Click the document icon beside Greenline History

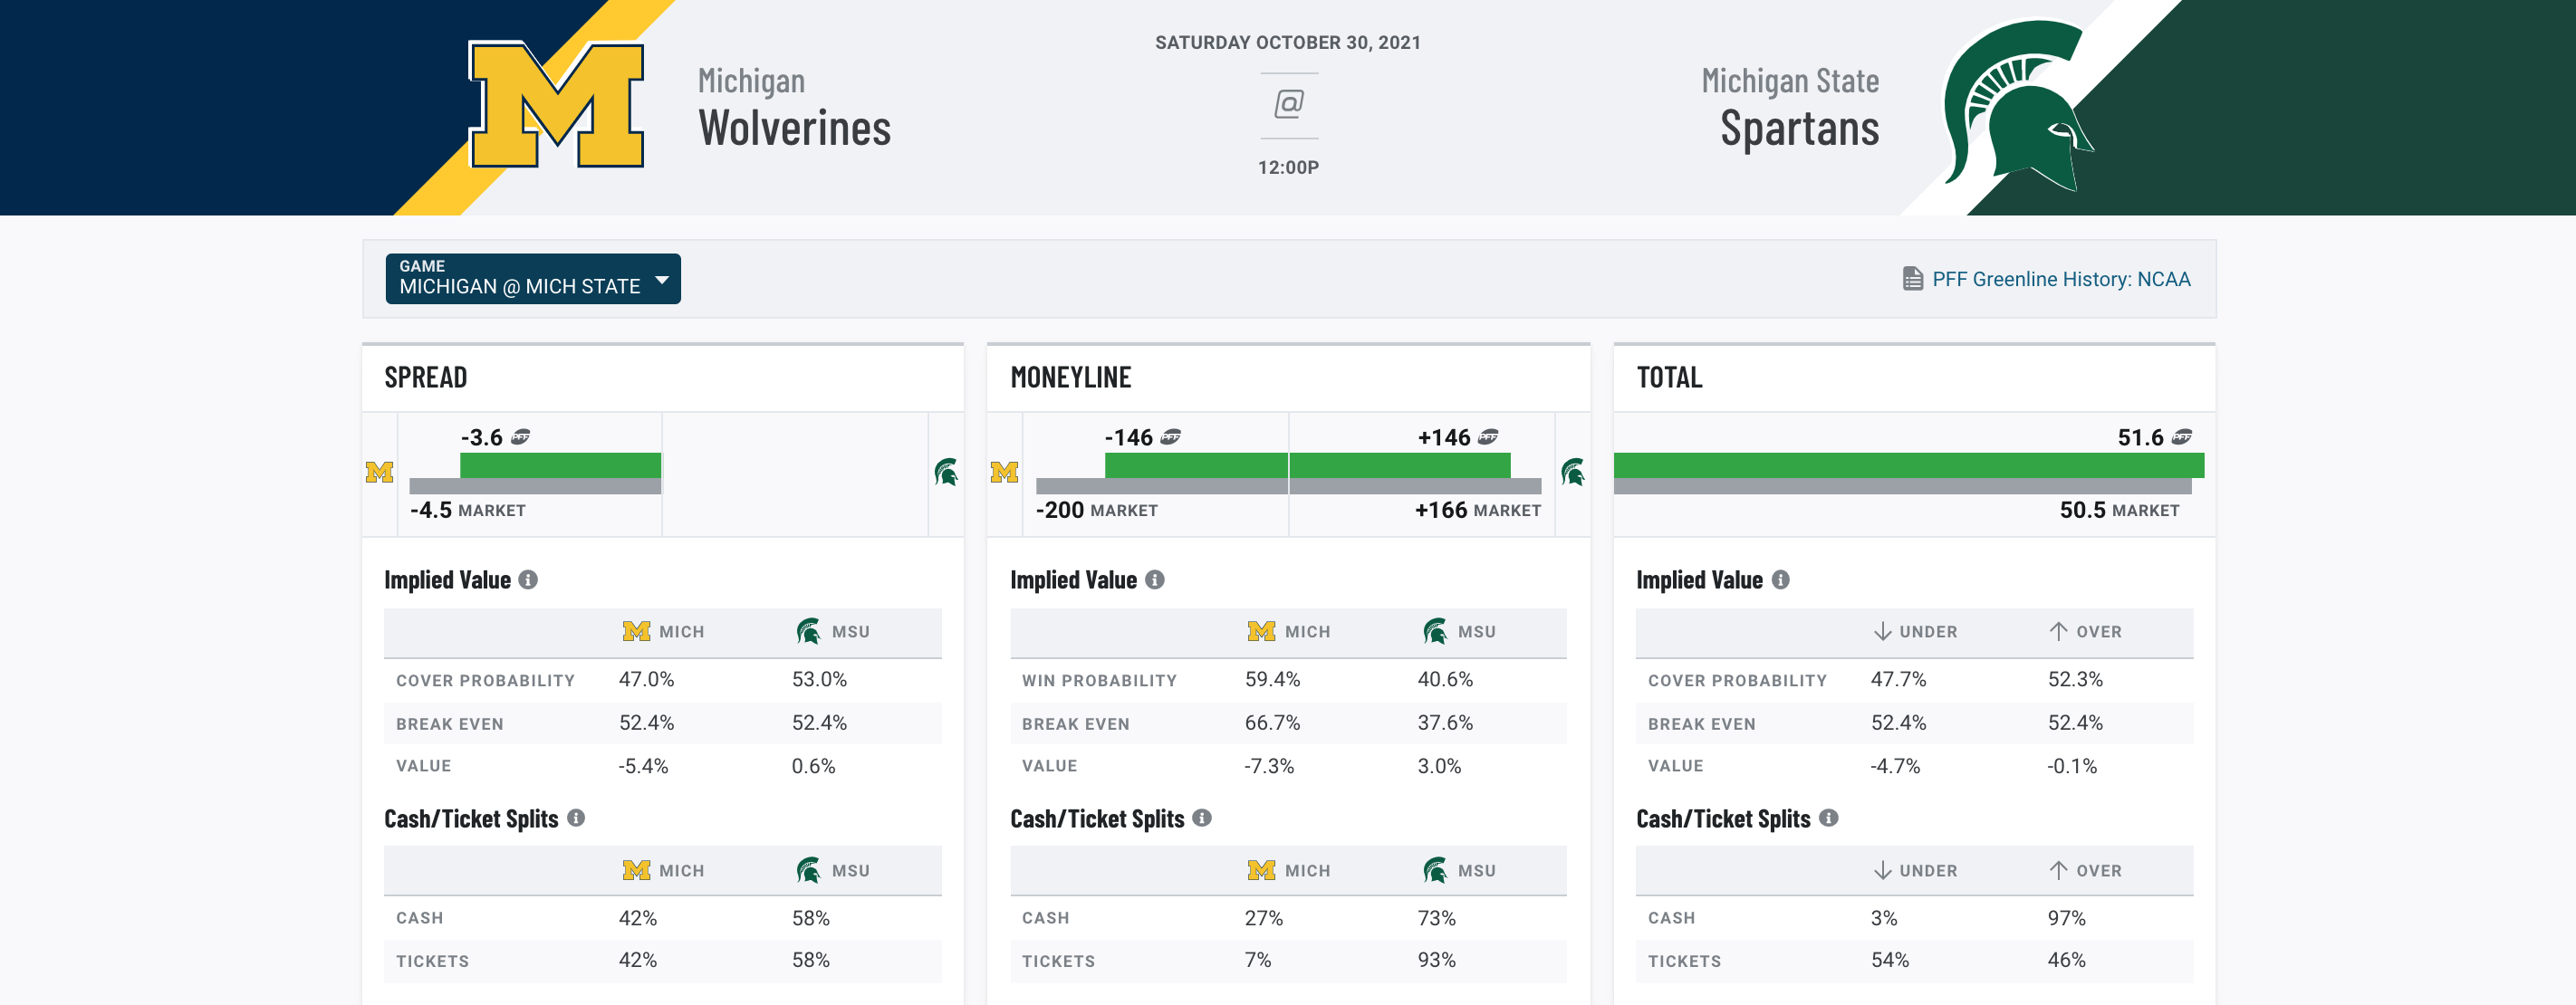tap(1912, 279)
